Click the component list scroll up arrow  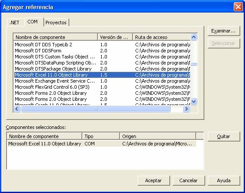point(194,37)
